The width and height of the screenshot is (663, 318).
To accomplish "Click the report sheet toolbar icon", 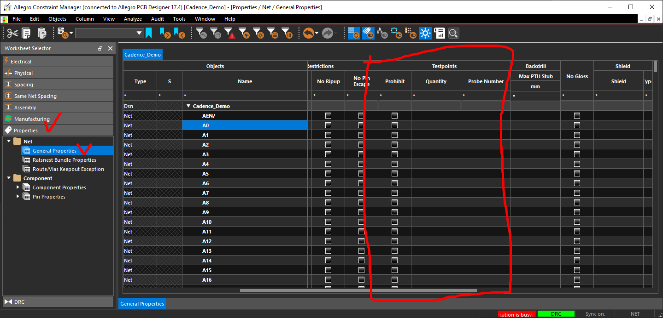I will [x=439, y=33].
